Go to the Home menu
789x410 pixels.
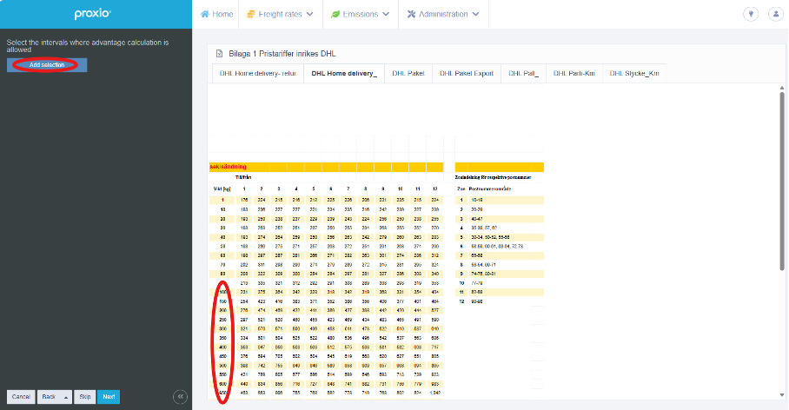(216, 14)
